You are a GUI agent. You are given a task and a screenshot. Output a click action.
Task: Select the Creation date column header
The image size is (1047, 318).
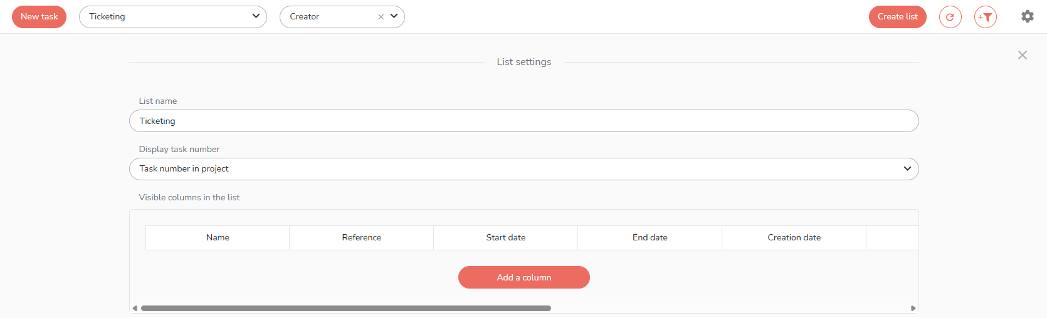tap(794, 238)
